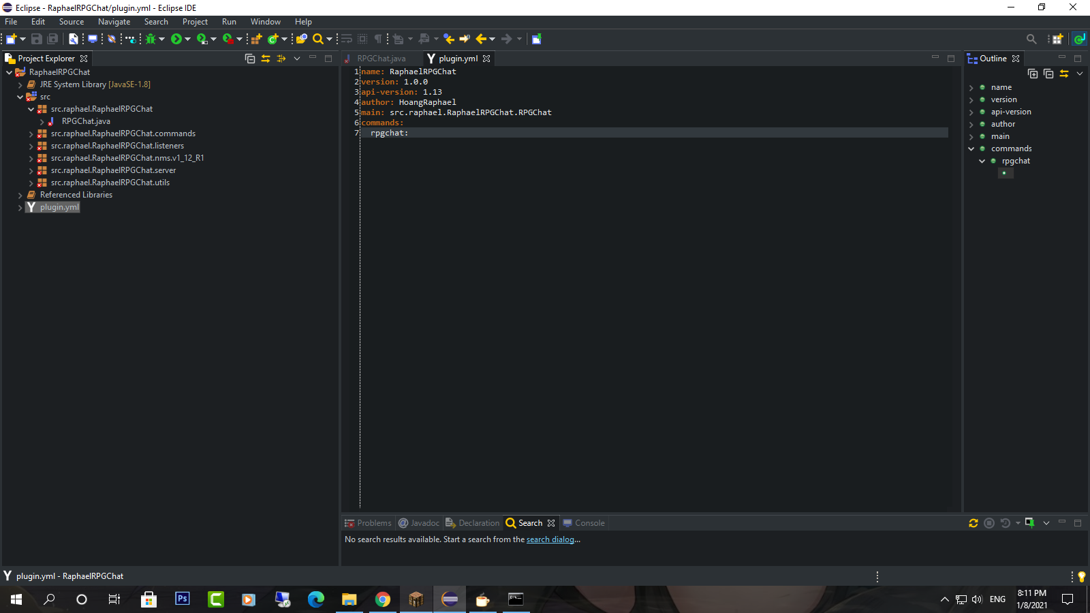Click the Debug bug icon in toolbar
This screenshot has height=613, width=1090.
point(151,40)
